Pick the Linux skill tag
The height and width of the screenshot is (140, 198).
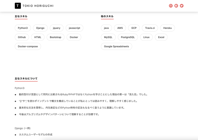[x=146, y=37]
